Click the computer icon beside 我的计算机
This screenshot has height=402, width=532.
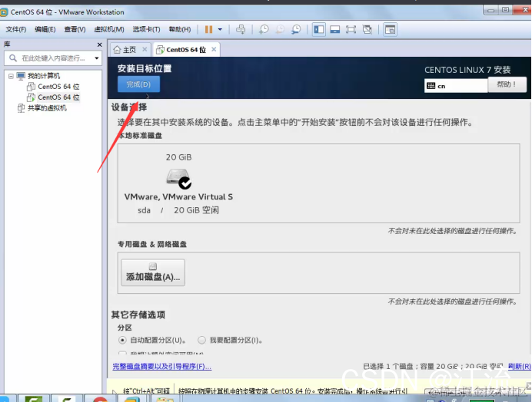coord(21,76)
